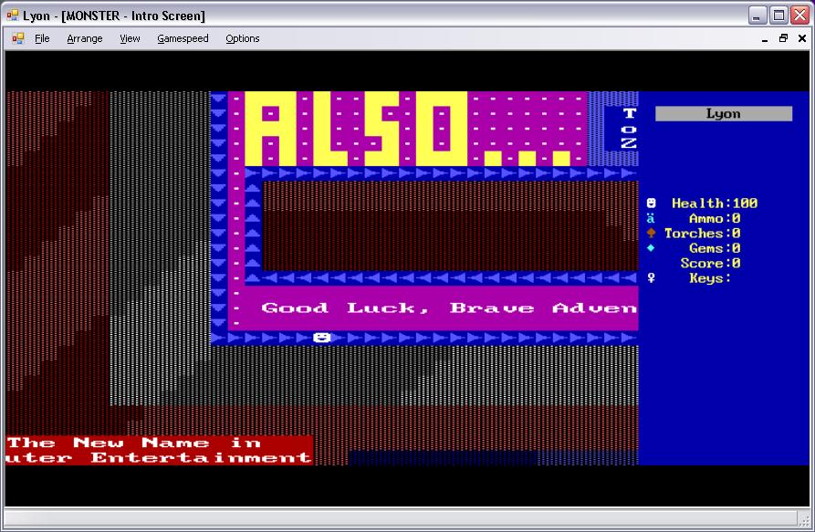Click the 'Keys:' text
Image resolution: width=815 pixels, height=532 pixels.
710,278
